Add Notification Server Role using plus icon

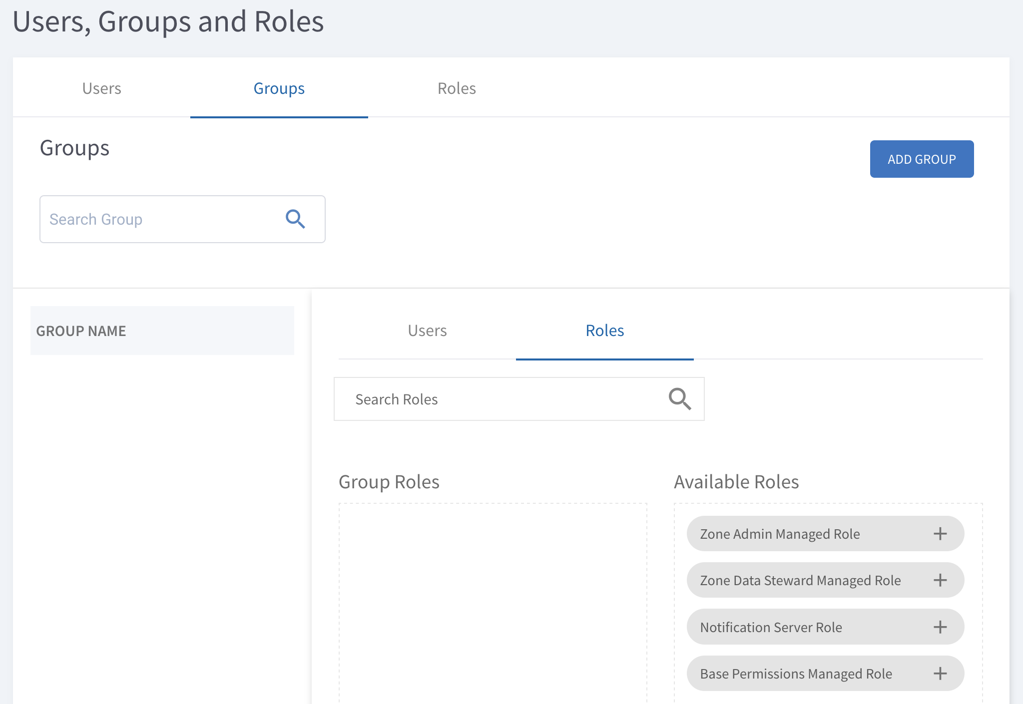click(940, 627)
